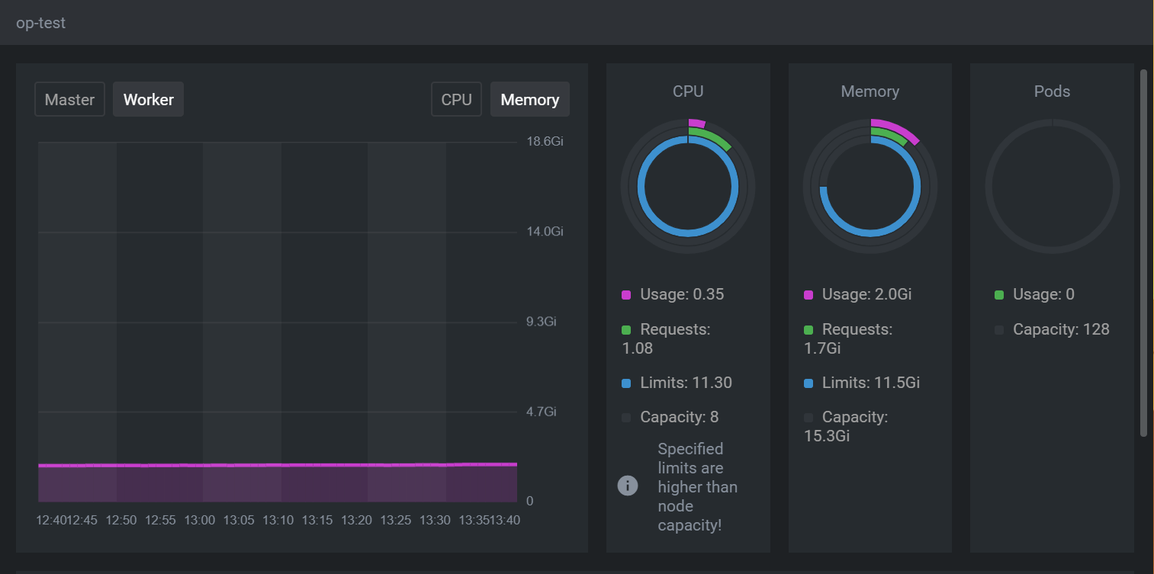Open the limits warning info icon
The height and width of the screenshot is (574, 1154).
click(627, 485)
